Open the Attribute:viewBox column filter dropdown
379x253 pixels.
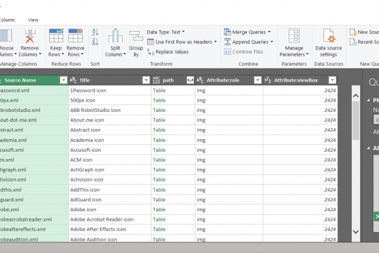332,80
